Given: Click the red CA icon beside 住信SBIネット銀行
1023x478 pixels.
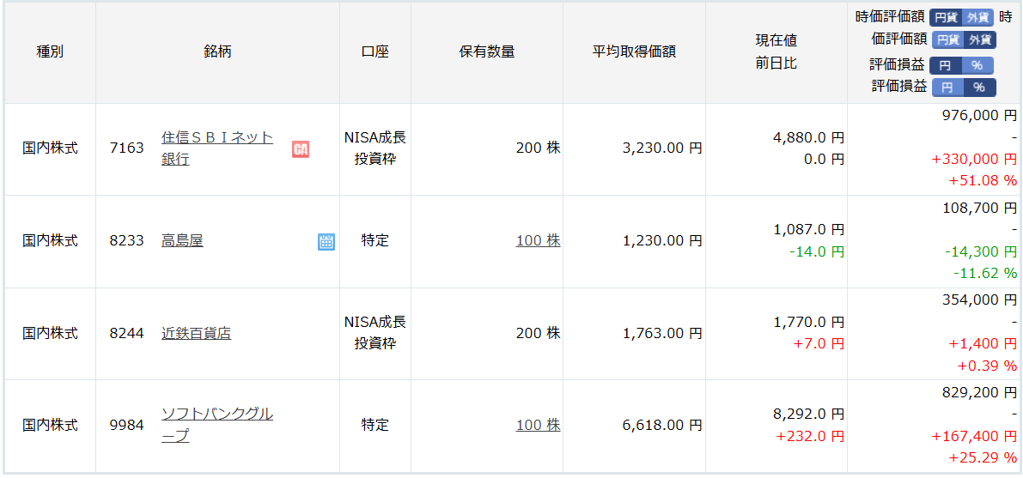Looking at the screenshot, I should coord(300,149).
